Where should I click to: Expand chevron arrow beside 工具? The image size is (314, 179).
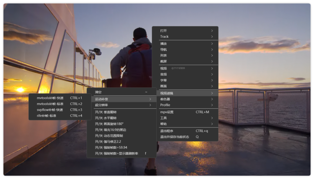(x=212, y=118)
